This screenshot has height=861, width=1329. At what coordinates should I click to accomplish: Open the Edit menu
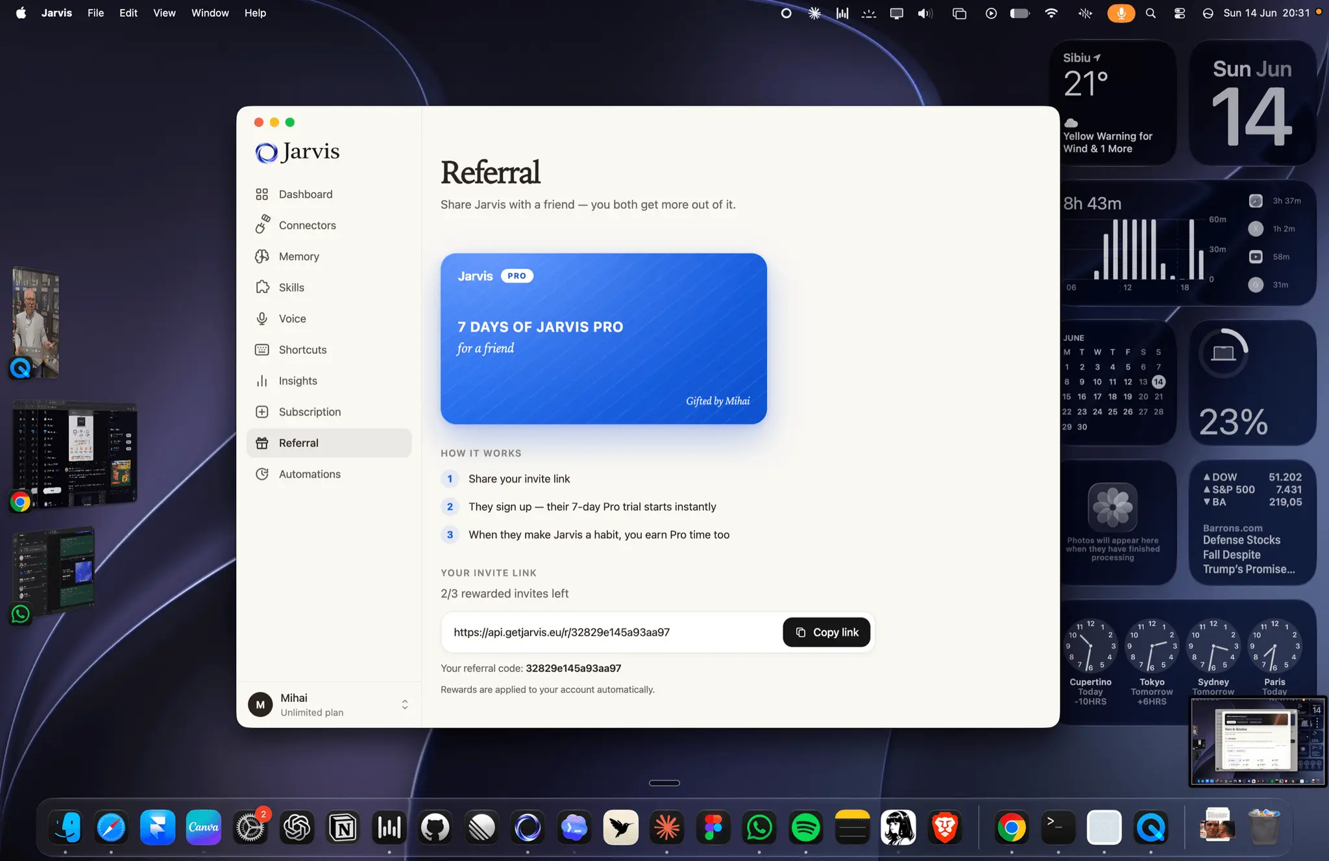coord(128,13)
